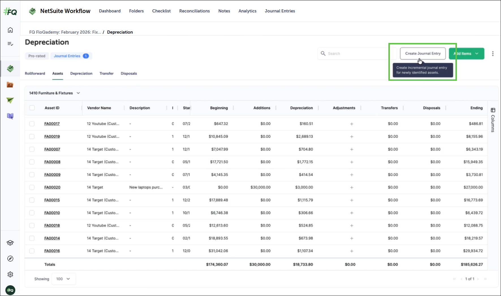Switch to the Rollforward tab
Screen dimensions: 501x296
[35, 73]
